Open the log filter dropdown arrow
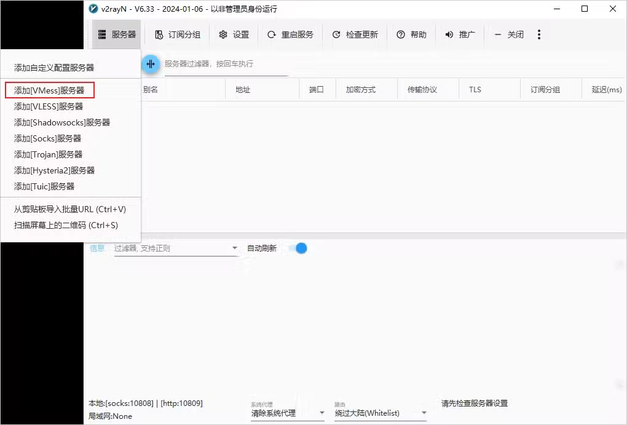The width and height of the screenshot is (627, 425). click(x=234, y=247)
